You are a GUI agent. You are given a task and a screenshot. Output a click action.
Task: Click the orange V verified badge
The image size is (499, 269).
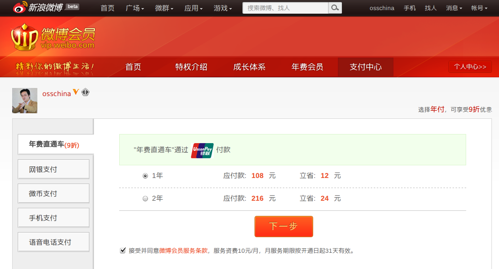click(x=76, y=92)
